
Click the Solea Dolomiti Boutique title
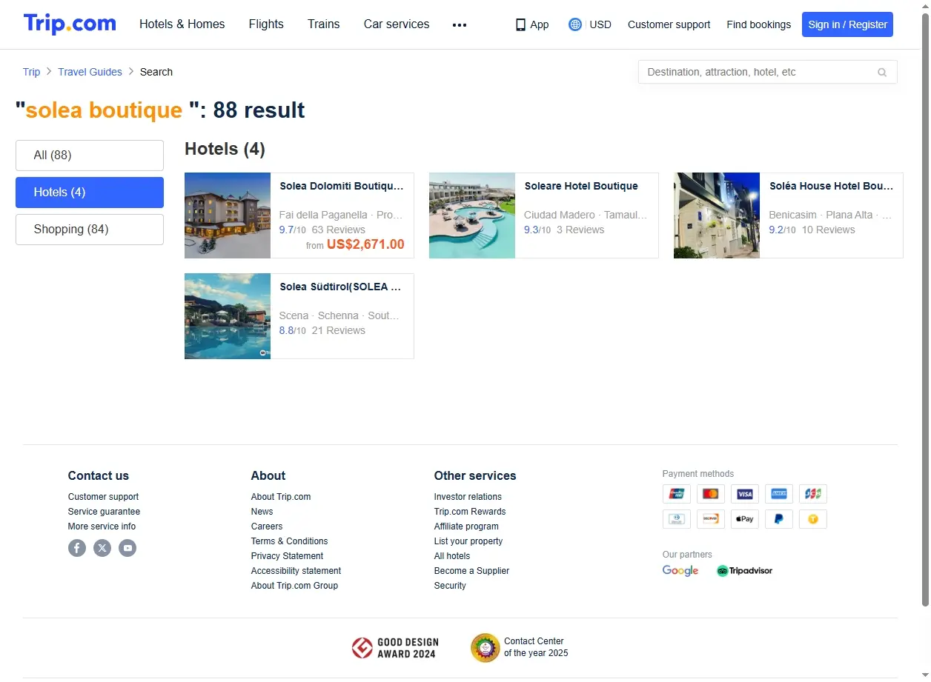tap(342, 187)
